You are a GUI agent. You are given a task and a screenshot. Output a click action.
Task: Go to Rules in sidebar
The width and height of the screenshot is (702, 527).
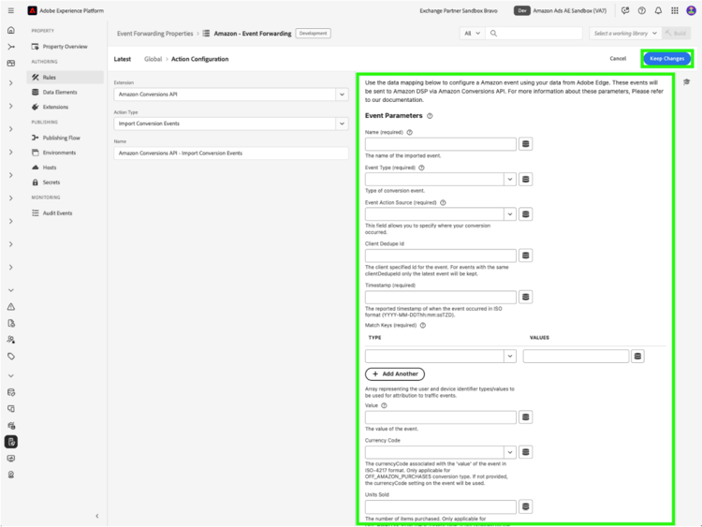[x=65, y=77]
